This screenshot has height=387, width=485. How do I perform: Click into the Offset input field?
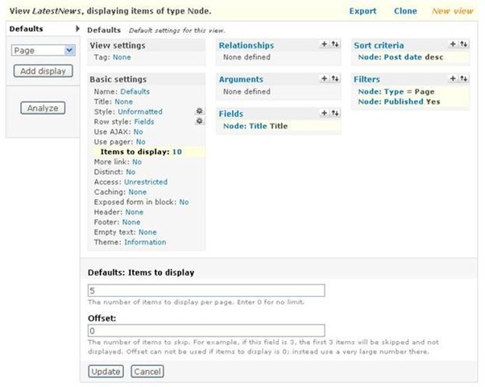205,331
